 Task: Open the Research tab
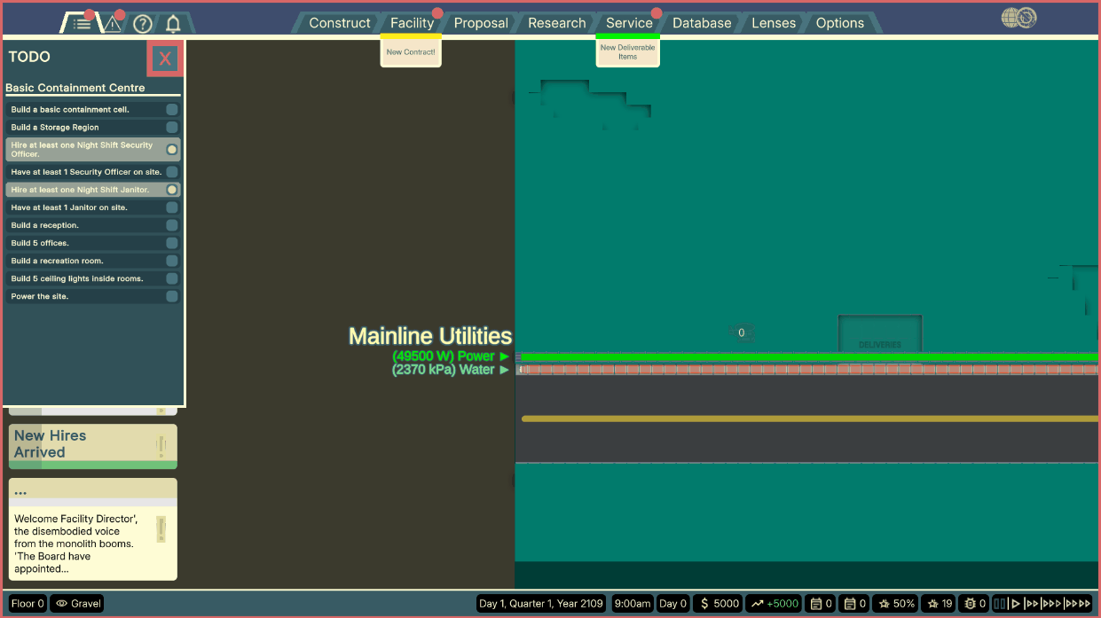[557, 23]
